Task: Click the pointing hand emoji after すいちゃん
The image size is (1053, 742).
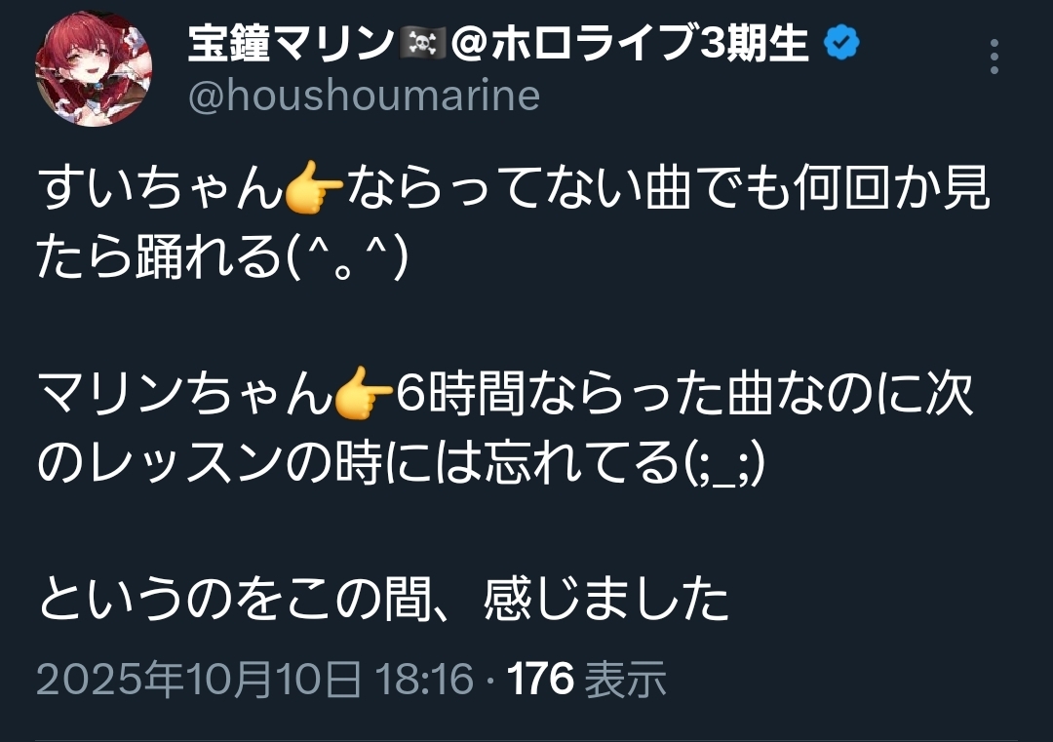Action: point(314,187)
